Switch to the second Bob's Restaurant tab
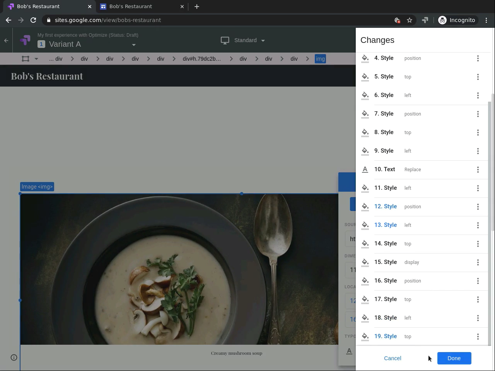495x371 pixels. pyautogui.click(x=131, y=7)
